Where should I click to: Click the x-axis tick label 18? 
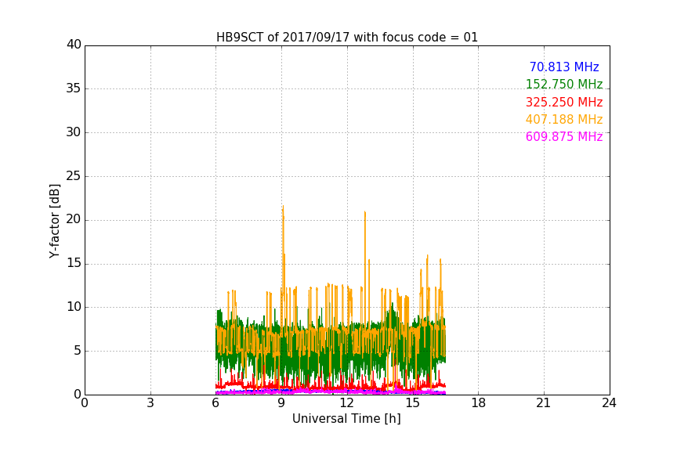479,403
